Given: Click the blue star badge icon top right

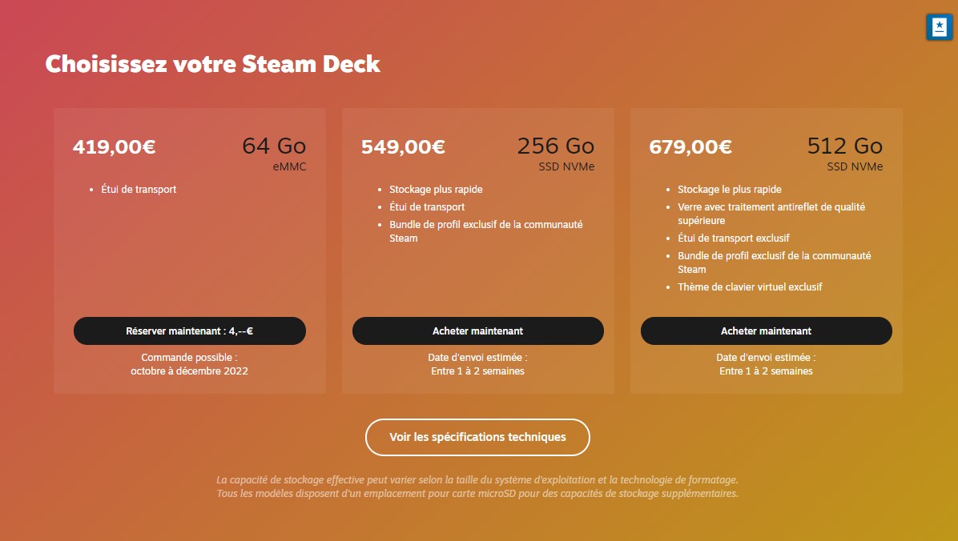Looking at the screenshot, I should point(938,26).
